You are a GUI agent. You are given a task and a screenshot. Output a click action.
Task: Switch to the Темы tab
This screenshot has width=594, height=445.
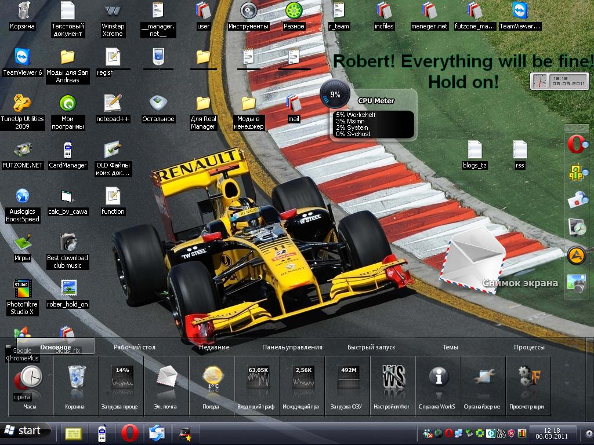(x=450, y=347)
